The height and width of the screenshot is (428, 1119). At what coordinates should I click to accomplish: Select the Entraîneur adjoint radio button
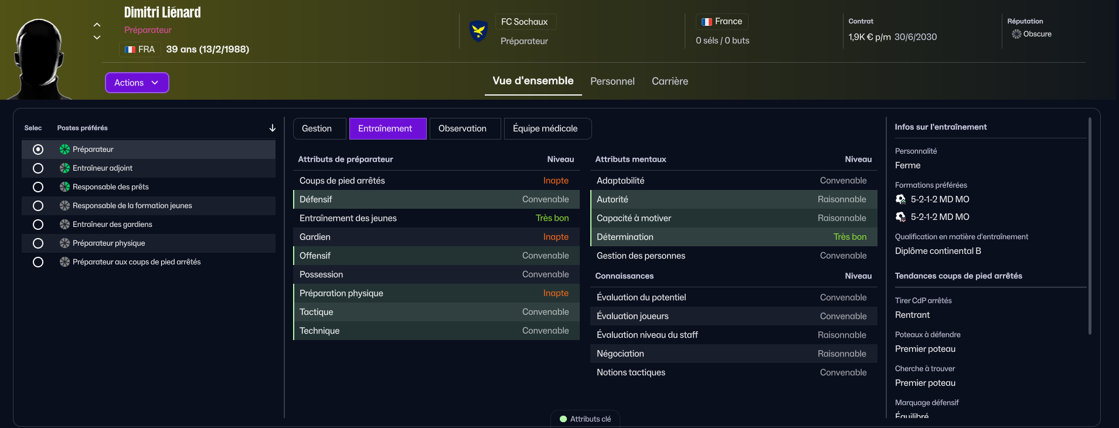click(x=38, y=168)
